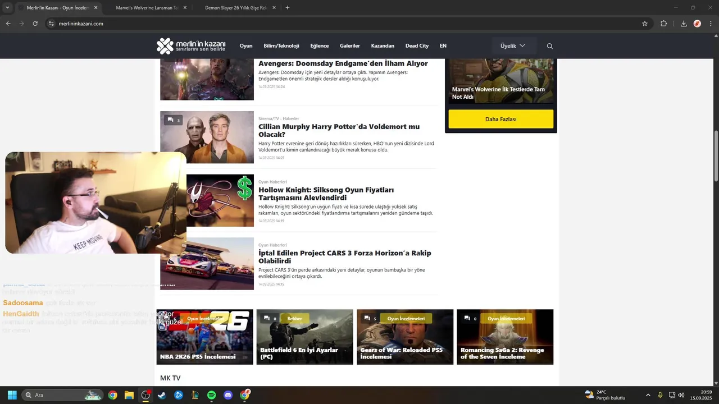
Task: Open the Chrome profile avatar
Action: coord(697,24)
